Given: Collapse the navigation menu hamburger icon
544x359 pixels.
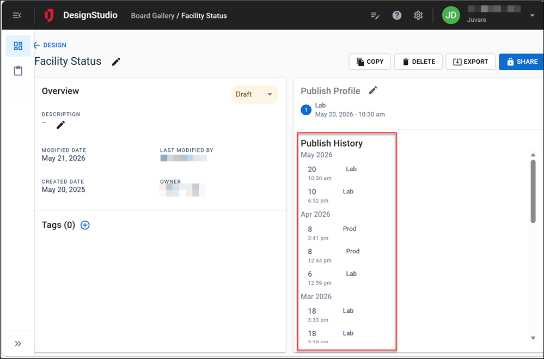Looking at the screenshot, I should click(x=17, y=15).
